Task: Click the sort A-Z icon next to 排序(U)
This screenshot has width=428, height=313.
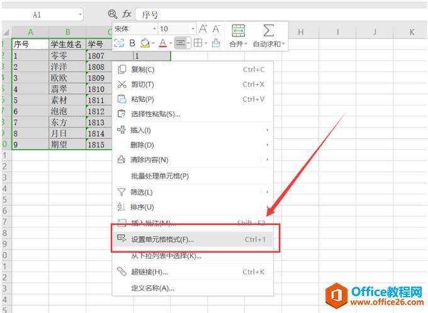Action: point(121,207)
